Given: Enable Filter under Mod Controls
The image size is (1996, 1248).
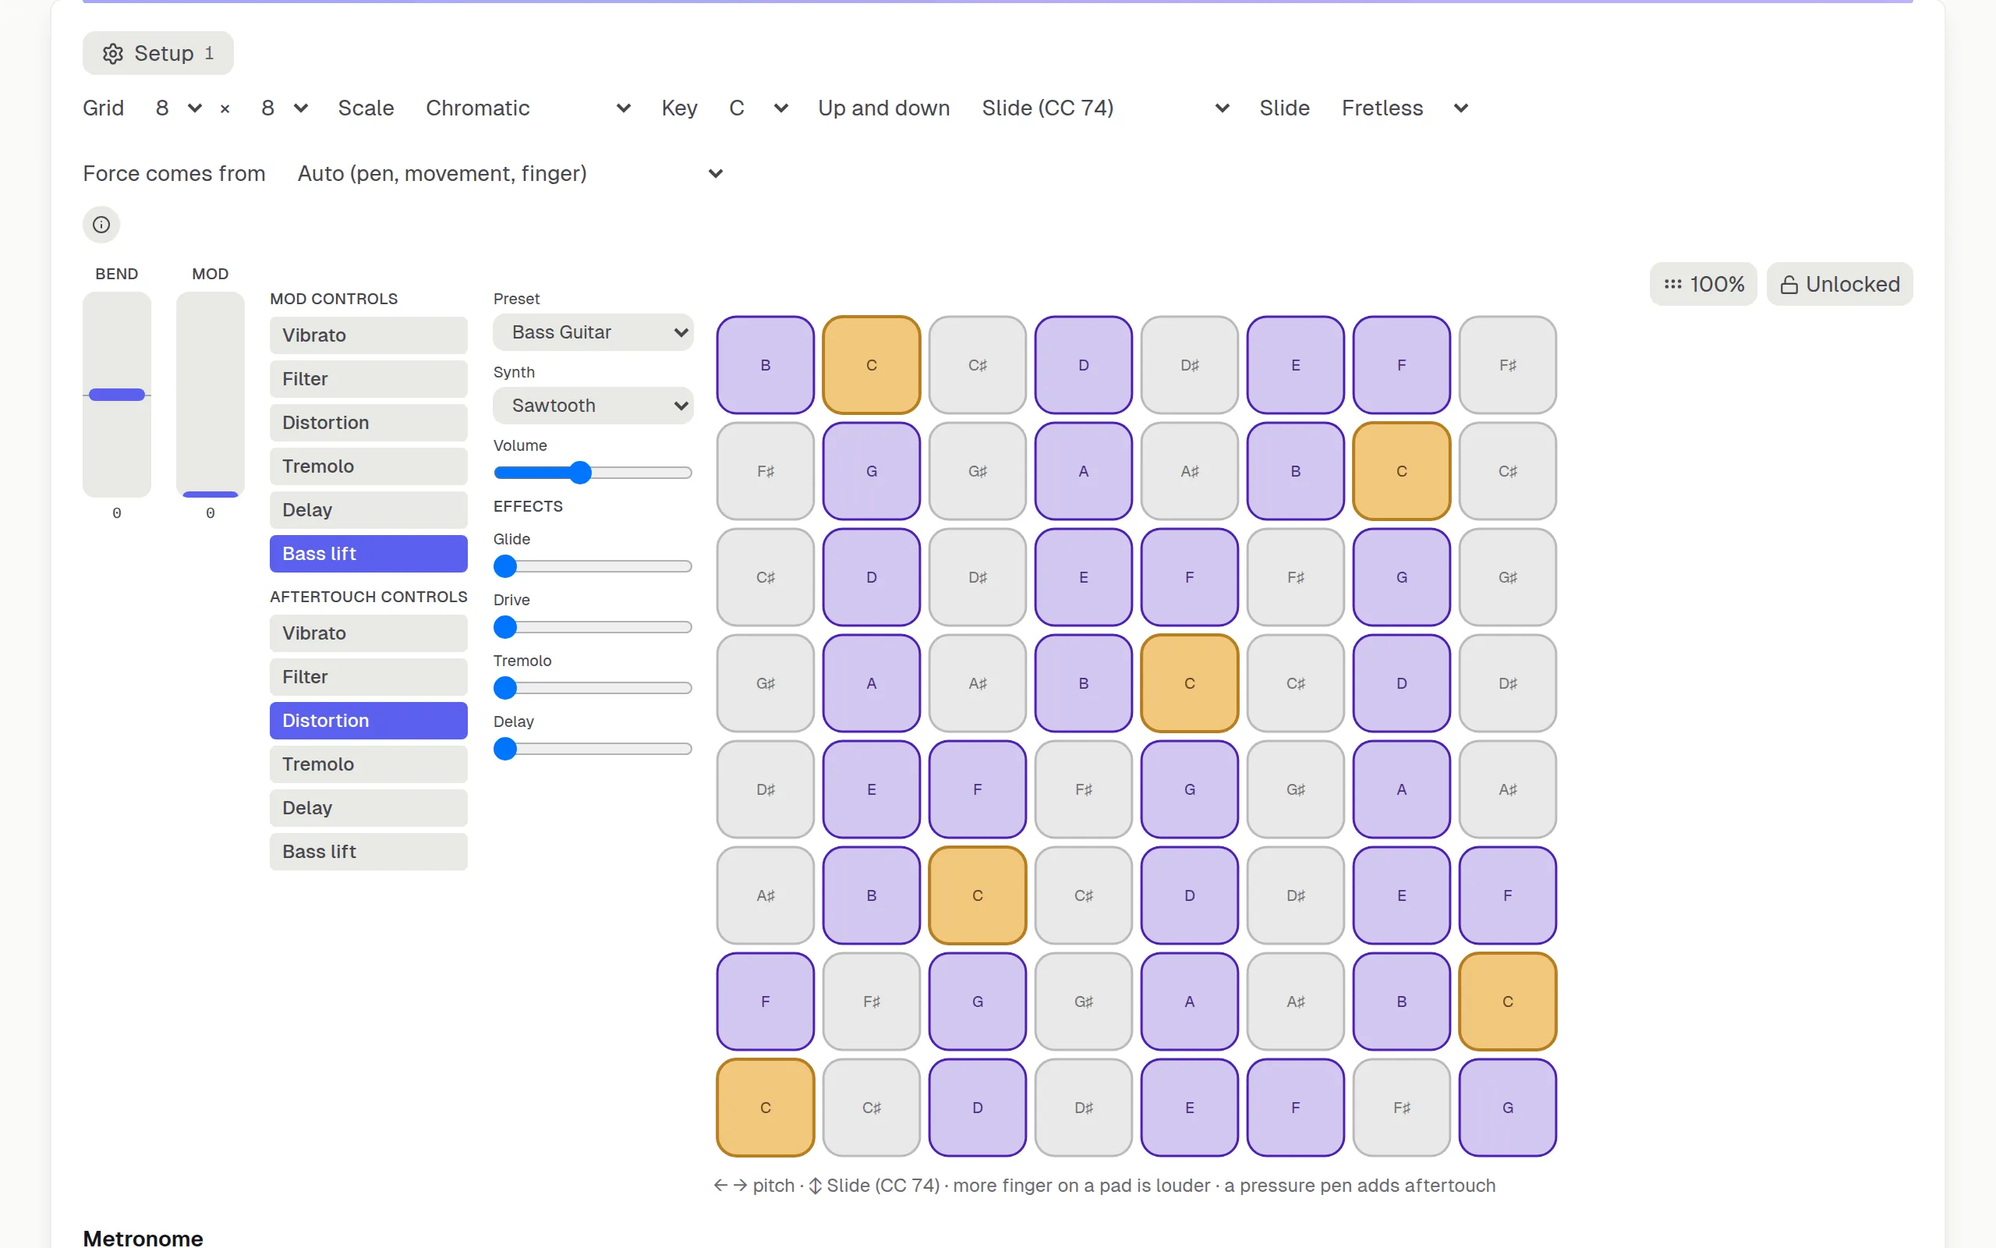Looking at the screenshot, I should [369, 379].
